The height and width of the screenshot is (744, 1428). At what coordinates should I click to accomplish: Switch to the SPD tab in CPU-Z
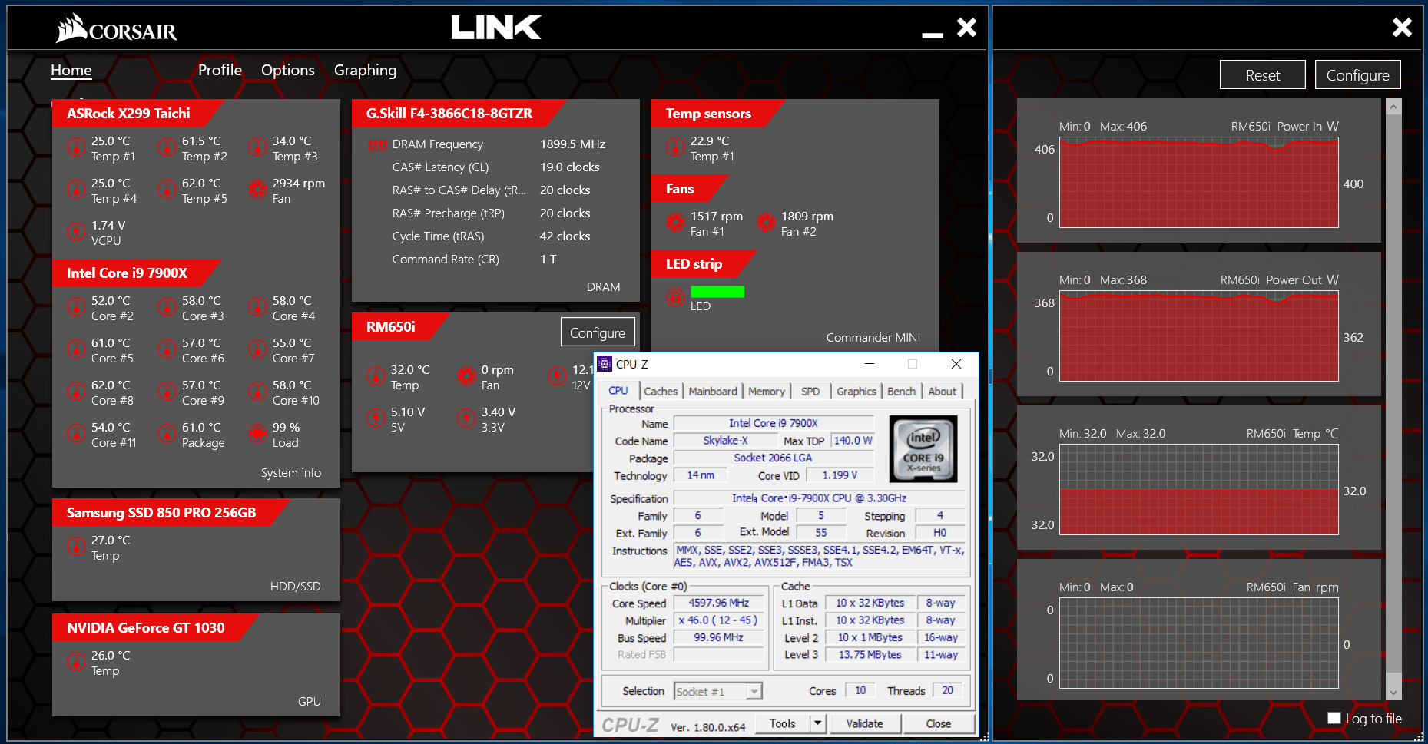coord(810,391)
